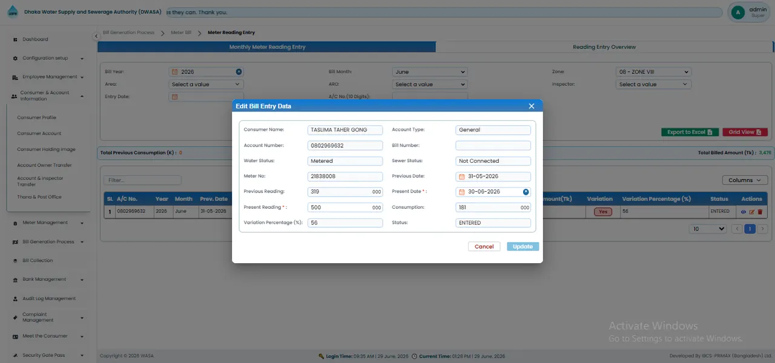775x363 pixels.
Task: Open Consumer Account submenu item
Action: pyautogui.click(x=39, y=134)
